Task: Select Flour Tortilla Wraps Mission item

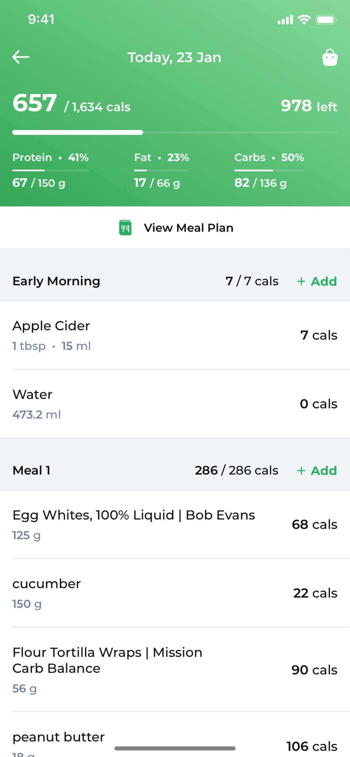Action: pos(175,670)
